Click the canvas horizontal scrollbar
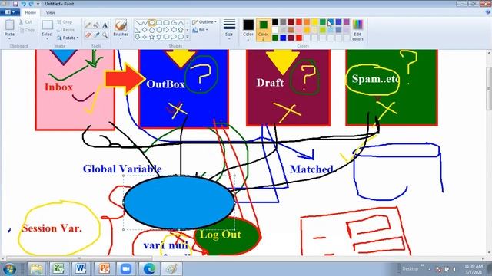The height and width of the screenshot is (276, 492). [x=79, y=258]
